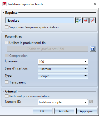Screen dimensions: 99x116
Task: Collapse the Paramètres section
Action: coord(3,36)
